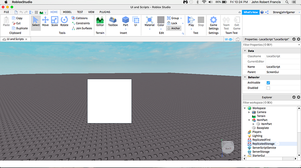Group the selected objects
The height and width of the screenshot is (168, 301).
173,18
